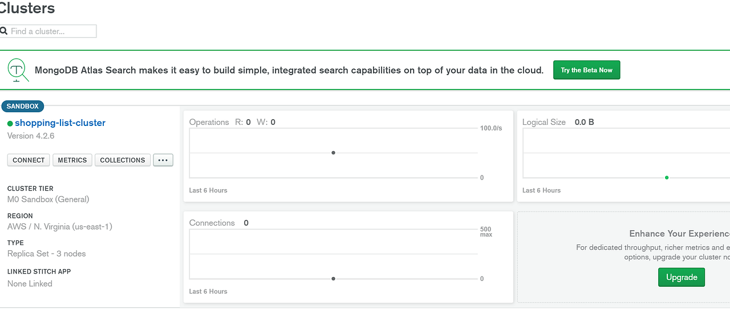The height and width of the screenshot is (326, 730).
Task: Click the green Upgrade button
Action: (682, 278)
